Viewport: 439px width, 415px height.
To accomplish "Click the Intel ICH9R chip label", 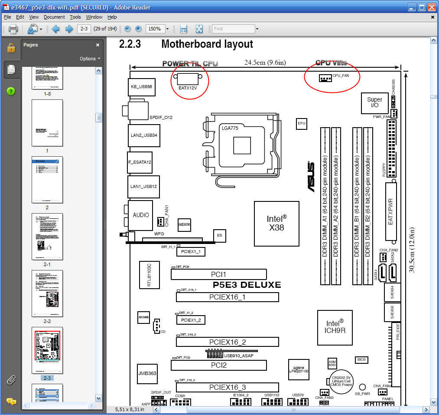I will click(x=335, y=327).
